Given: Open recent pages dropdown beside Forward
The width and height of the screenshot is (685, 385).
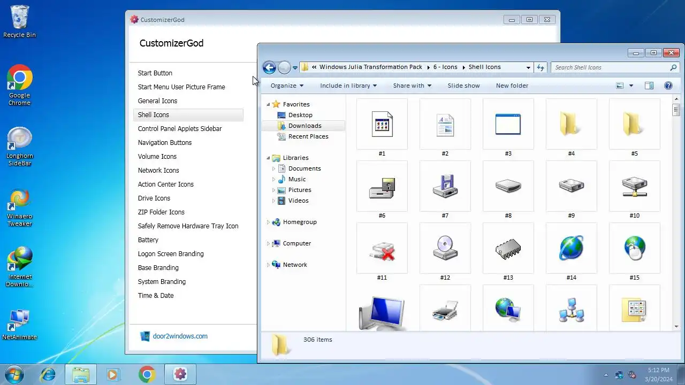Looking at the screenshot, I should [x=295, y=68].
